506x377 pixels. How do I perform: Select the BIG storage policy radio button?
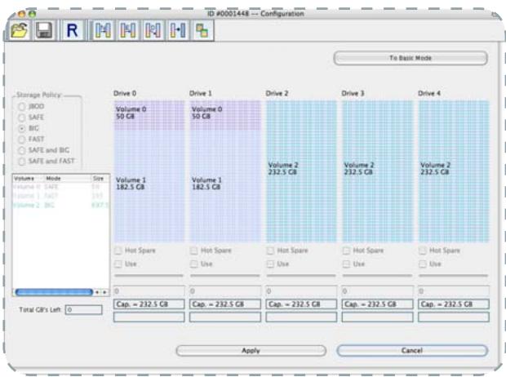[21, 128]
